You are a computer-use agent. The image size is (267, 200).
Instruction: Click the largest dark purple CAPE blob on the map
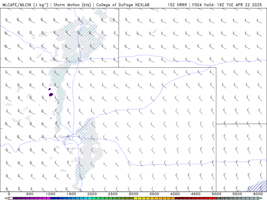[x=51, y=95]
